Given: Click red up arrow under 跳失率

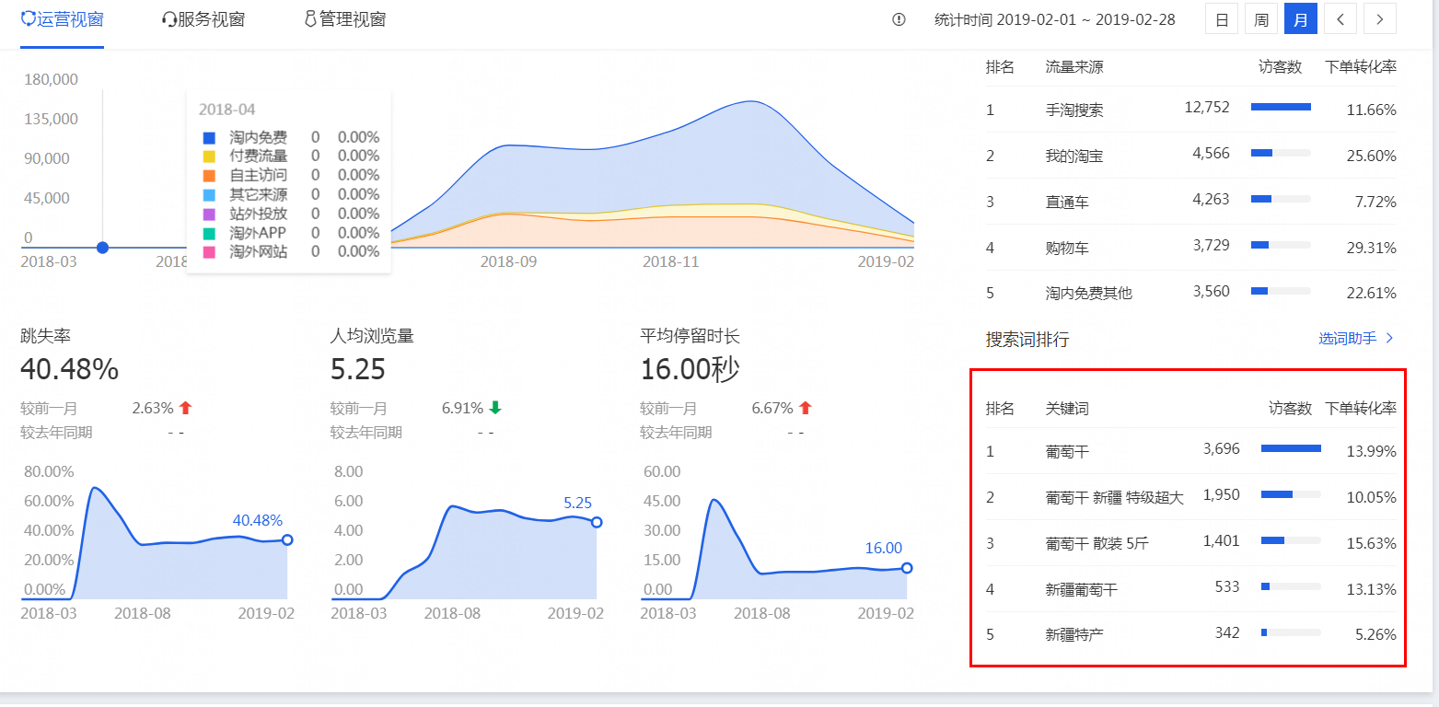Looking at the screenshot, I should click(186, 408).
